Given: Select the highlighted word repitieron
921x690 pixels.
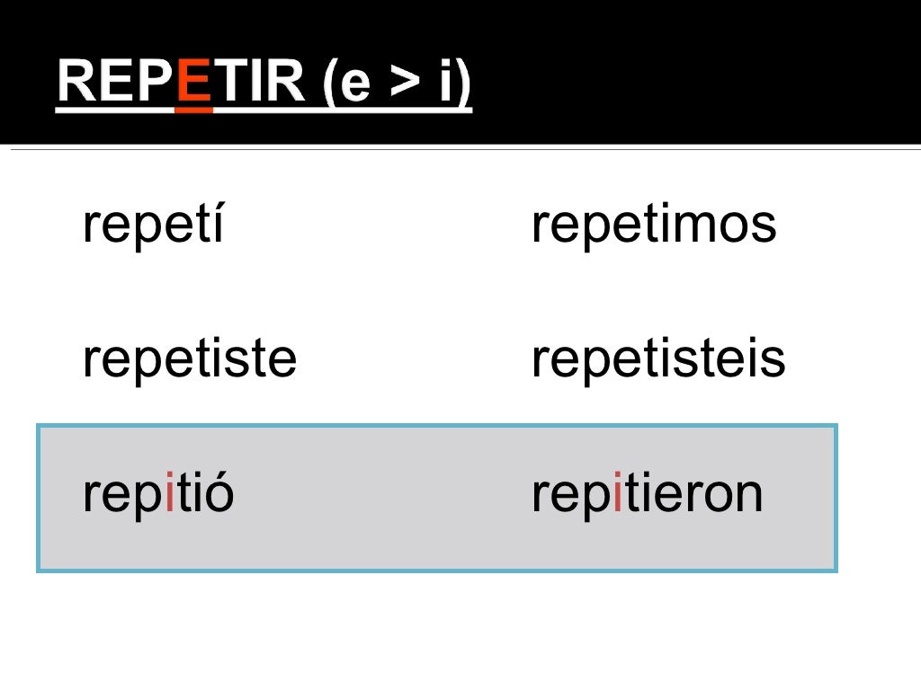Looking at the screenshot, I should [x=647, y=493].
